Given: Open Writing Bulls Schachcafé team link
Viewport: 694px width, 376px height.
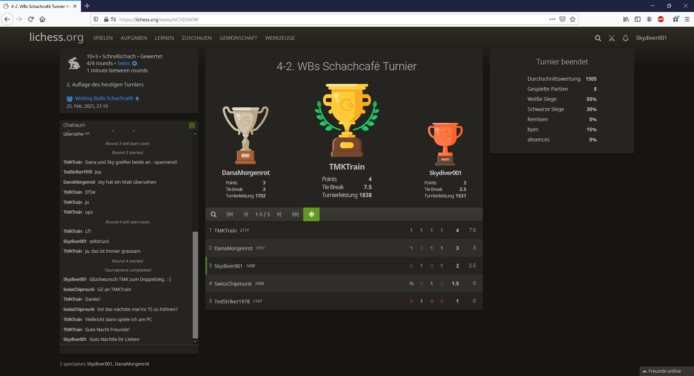Looking at the screenshot, I should [104, 98].
